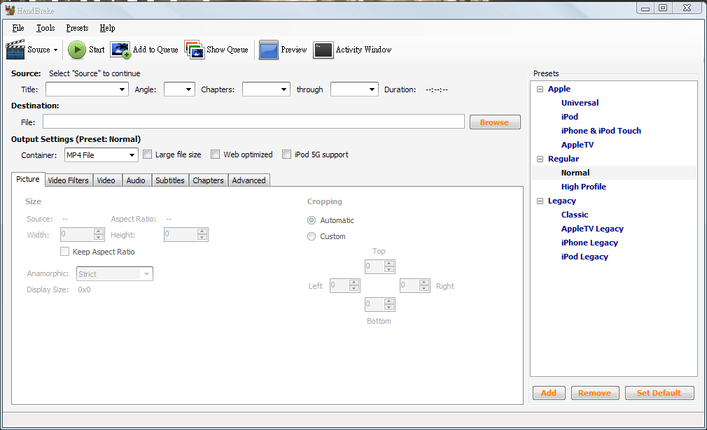The image size is (707, 430).
Task: Toggle the Web optimized checkbox
Action: click(216, 155)
